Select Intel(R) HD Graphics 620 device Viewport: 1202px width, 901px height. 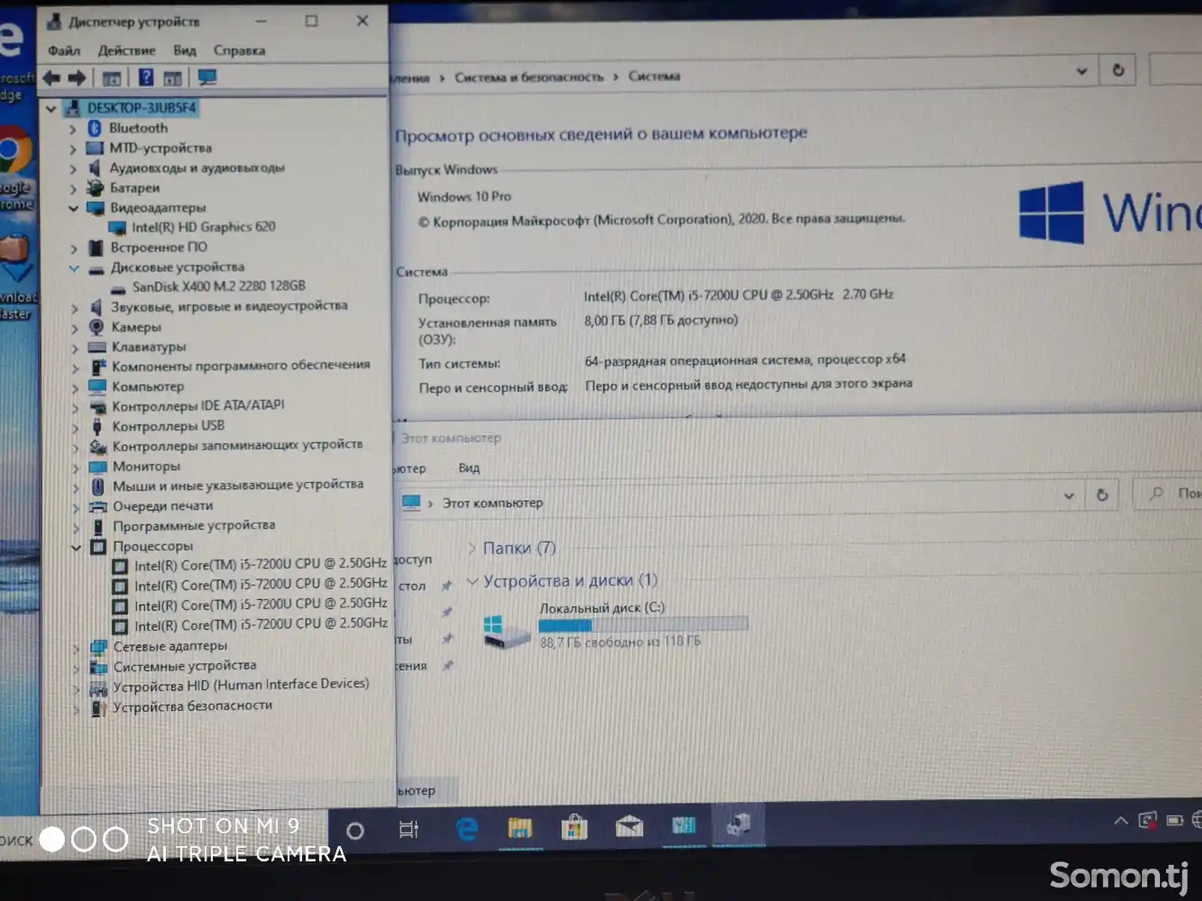pos(203,227)
